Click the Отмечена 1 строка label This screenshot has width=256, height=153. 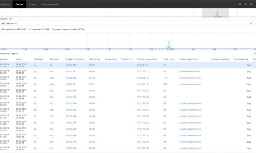click(9, 54)
